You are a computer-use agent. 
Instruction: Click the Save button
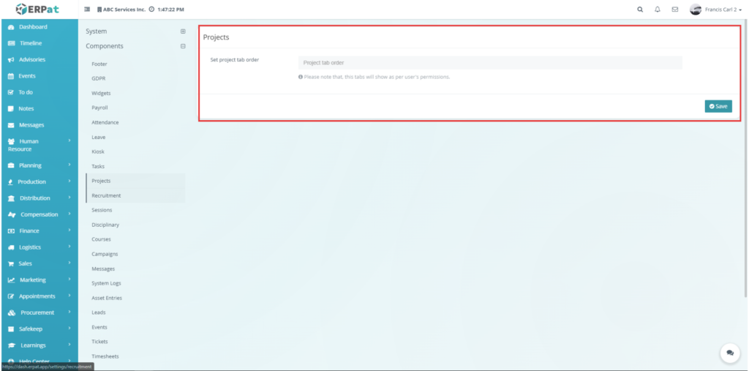click(718, 107)
